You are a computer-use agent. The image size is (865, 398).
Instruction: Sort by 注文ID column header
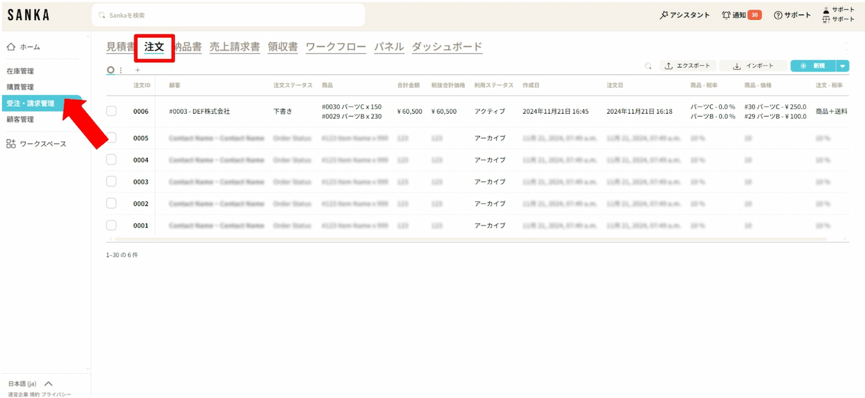coord(142,85)
